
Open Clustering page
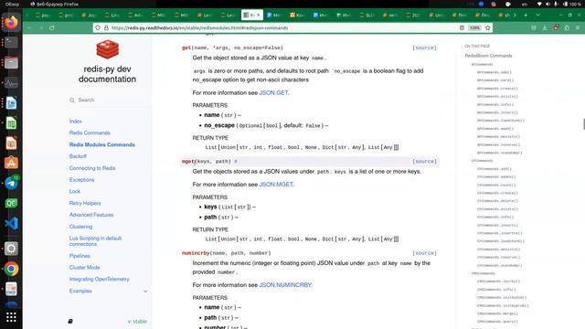pos(80,227)
